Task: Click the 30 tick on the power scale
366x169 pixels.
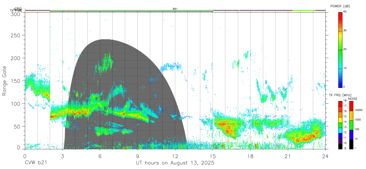Action: [x=345, y=30]
